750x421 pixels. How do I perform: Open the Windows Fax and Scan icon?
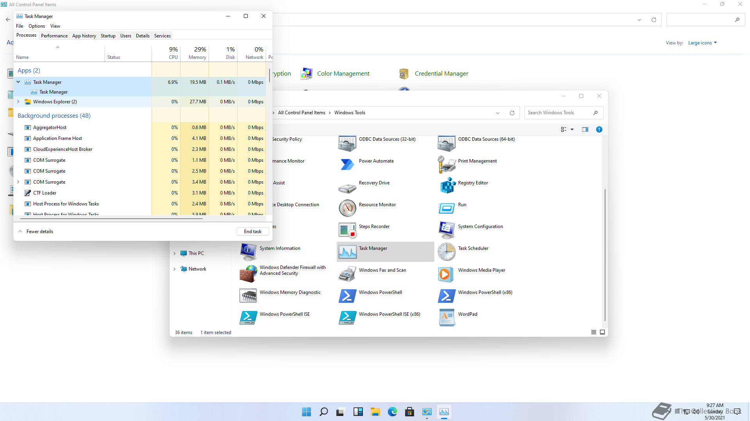click(347, 274)
